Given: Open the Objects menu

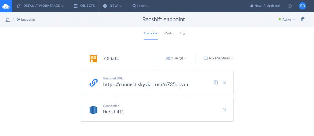Looking at the screenshot, I should [84, 6].
